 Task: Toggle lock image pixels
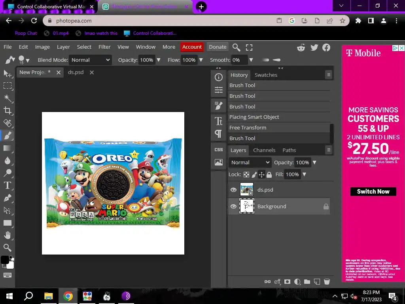[254, 175]
